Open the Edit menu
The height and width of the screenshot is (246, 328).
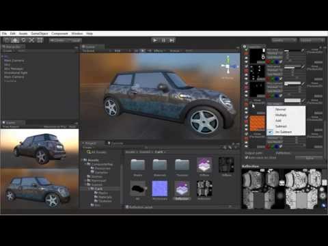(x=13, y=33)
